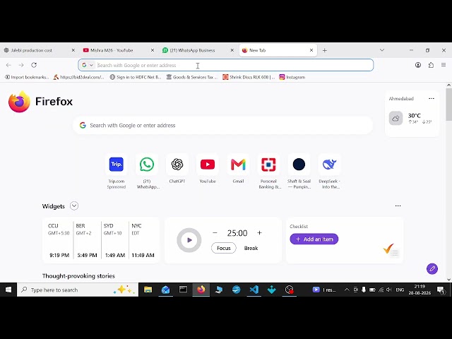This screenshot has height=339, width=452.
Task: Select Focus timer mode
Action: tap(224, 248)
